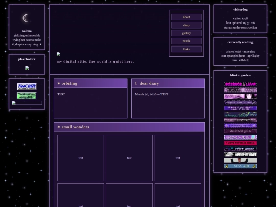Click the broken image under placeholder heading
Viewport: 276px width, 207px height.
[27, 68]
